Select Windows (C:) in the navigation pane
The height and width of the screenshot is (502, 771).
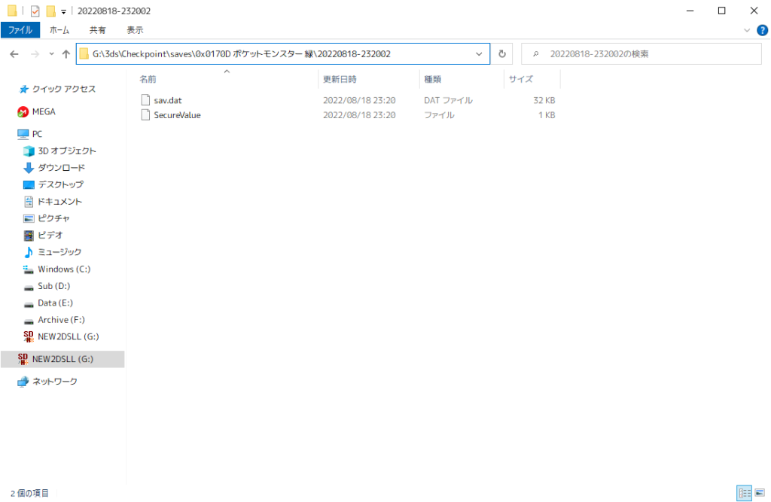click(64, 269)
